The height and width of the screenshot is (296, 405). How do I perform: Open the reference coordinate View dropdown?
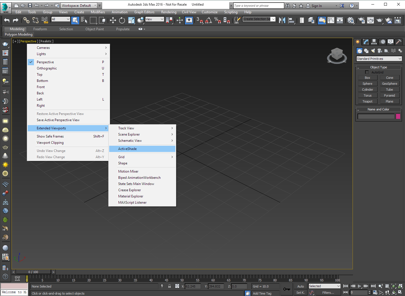point(154,19)
